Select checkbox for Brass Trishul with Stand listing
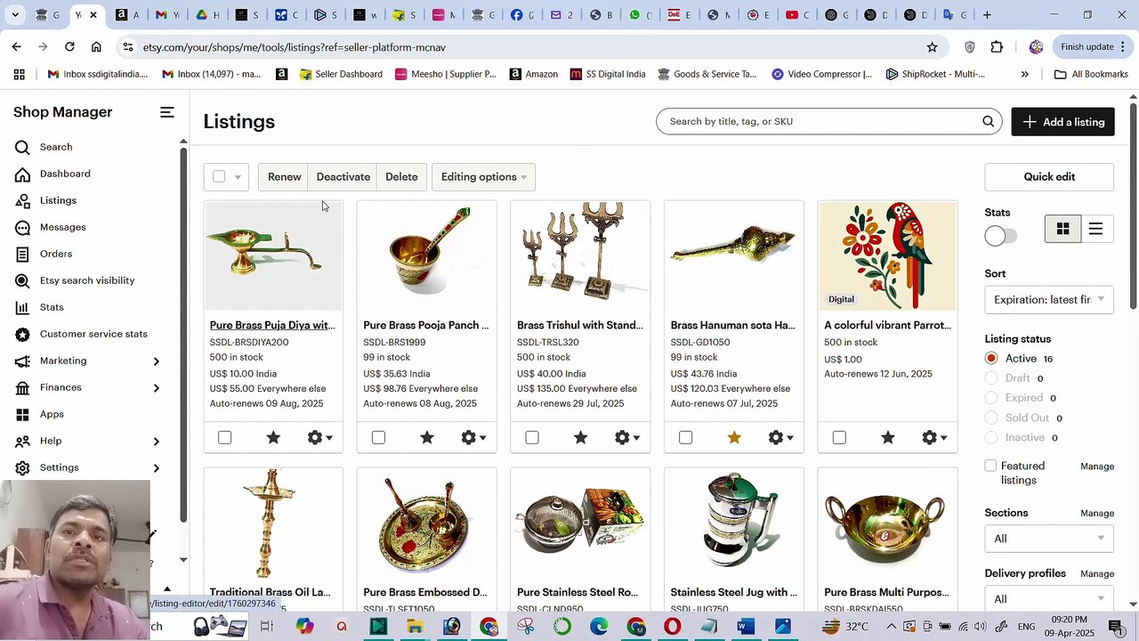The image size is (1139, 641). [x=532, y=437]
